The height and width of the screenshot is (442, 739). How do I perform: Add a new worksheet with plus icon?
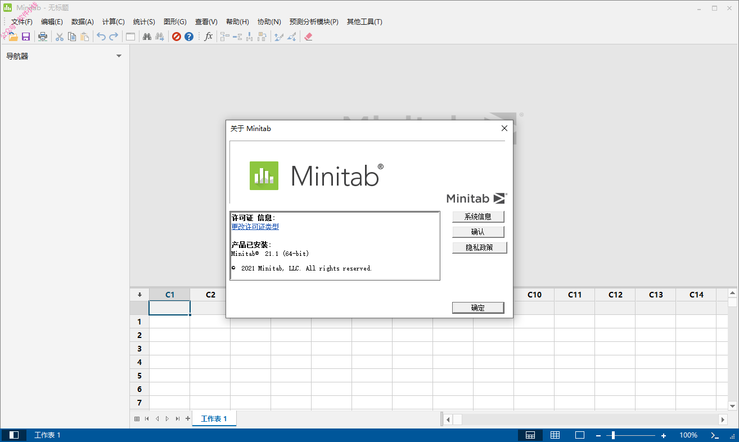[188, 419]
